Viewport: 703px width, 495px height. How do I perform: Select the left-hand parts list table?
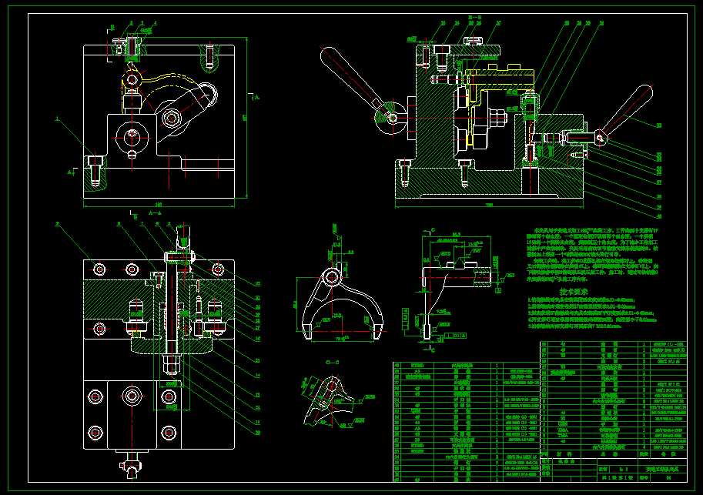pos(467,422)
